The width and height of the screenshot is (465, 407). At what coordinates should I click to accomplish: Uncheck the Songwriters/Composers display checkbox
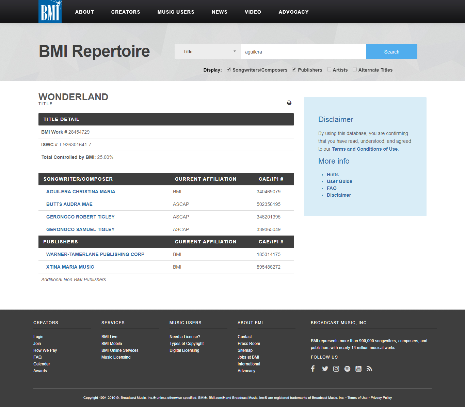229,70
